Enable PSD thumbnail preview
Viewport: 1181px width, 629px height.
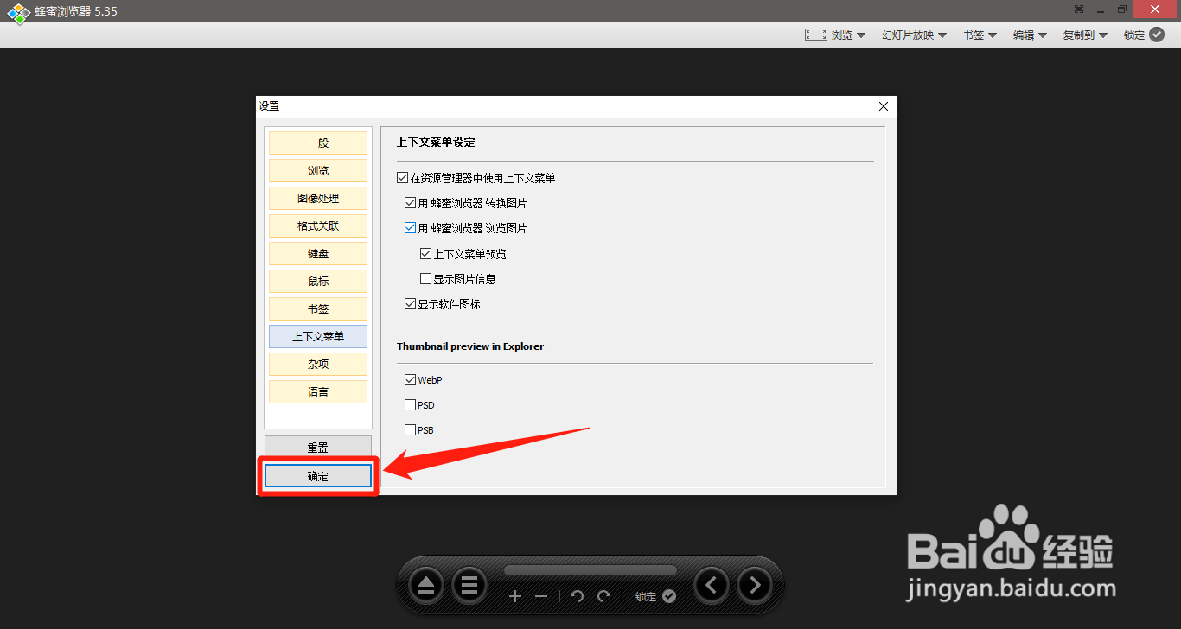(410, 405)
